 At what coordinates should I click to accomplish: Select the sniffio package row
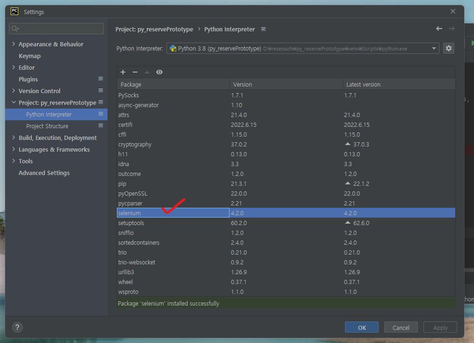coord(286,233)
